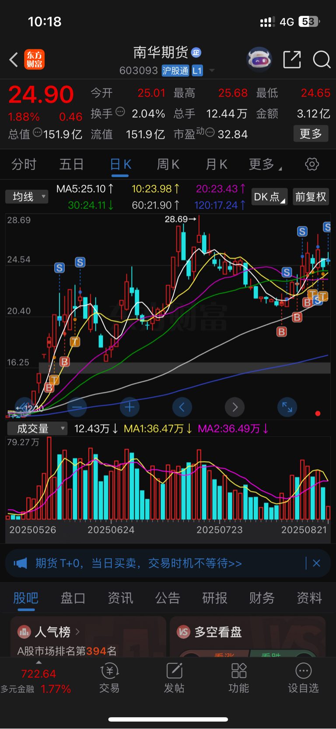Tap the 多空看盘 VS icon
Image resolution: width=336 pixels, height=729 pixels.
[184, 632]
